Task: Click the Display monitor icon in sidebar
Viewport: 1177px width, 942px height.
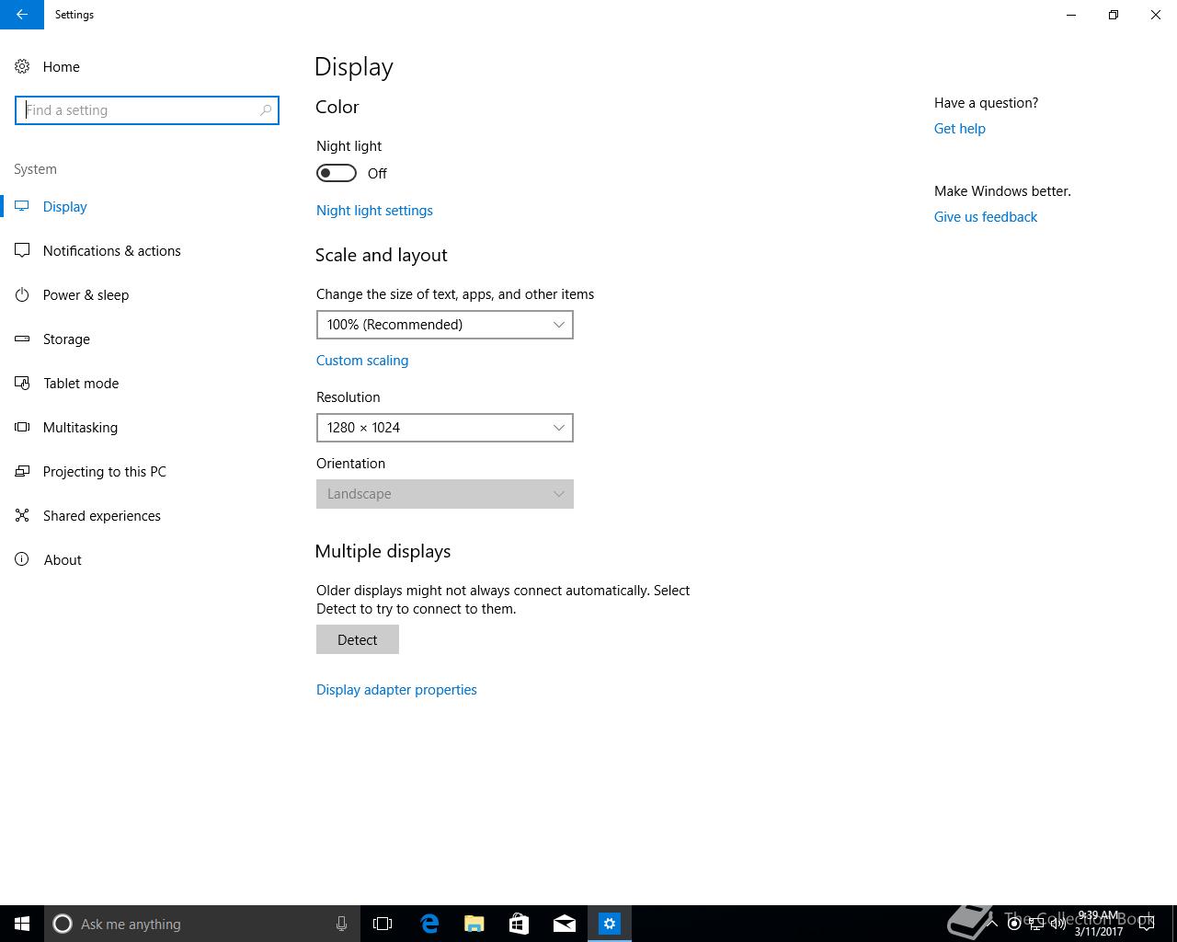Action: [x=22, y=206]
